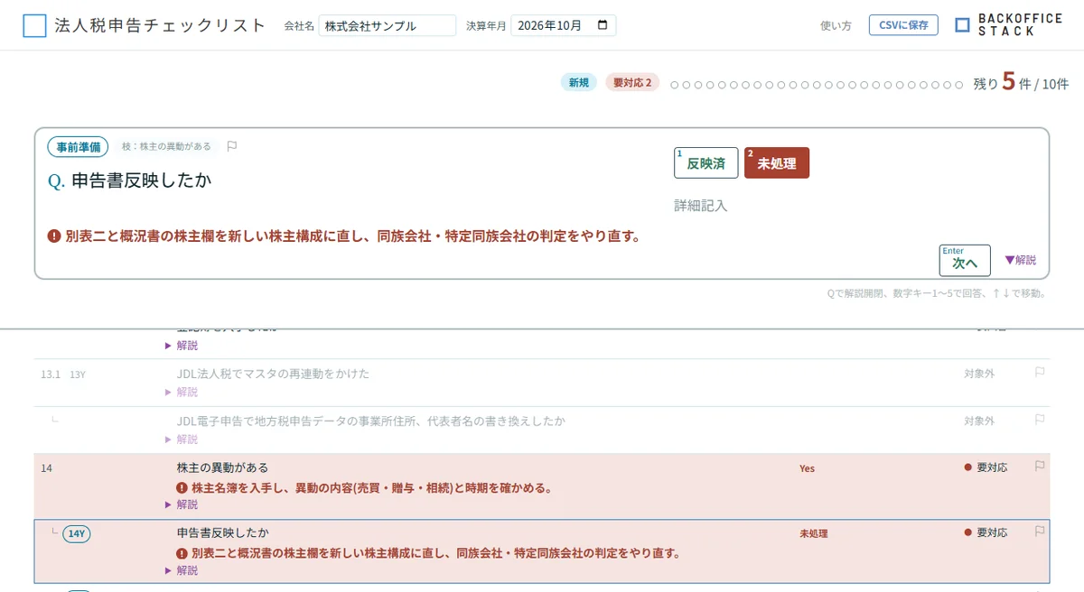Click 申告書反映したか title in the 14Y row

point(222,532)
